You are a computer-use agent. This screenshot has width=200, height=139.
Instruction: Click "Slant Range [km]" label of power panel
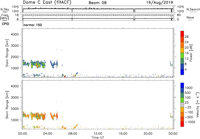click(7, 53)
